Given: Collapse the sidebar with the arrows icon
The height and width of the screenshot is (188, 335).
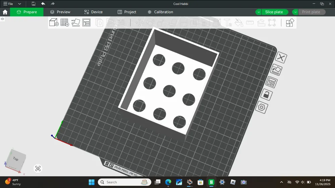Looking at the screenshot, I should tap(2, 19).
